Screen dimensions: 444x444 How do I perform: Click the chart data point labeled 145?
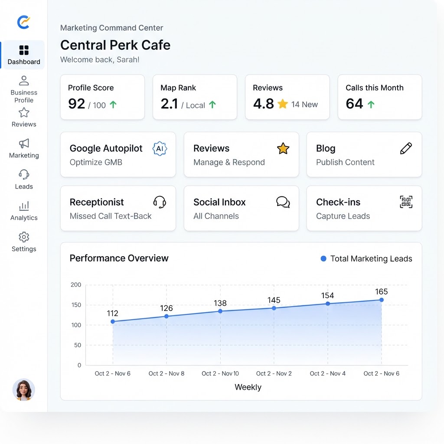pyautogui.click(x=274, y=308)
